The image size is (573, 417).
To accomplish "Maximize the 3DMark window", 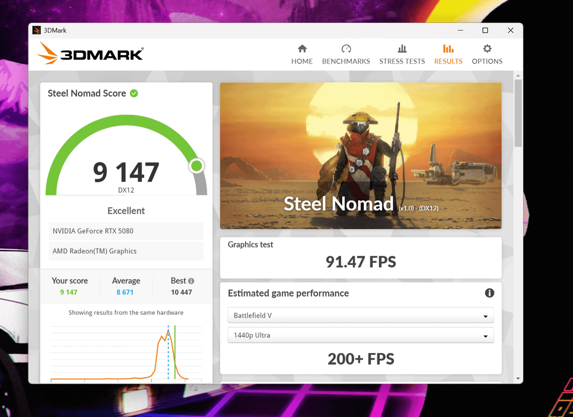I will pyautogui.click(x=485, y=30).
